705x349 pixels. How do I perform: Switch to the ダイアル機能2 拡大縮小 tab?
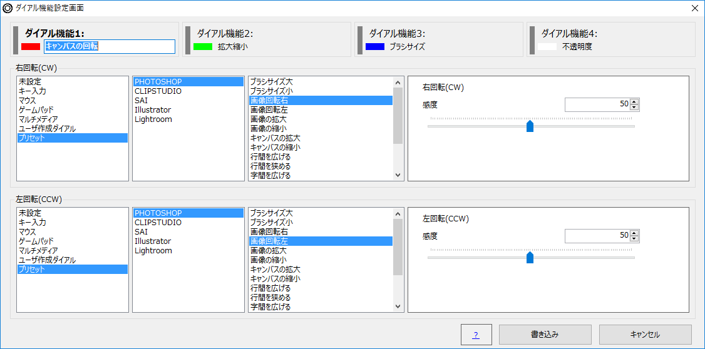(267, 39)
